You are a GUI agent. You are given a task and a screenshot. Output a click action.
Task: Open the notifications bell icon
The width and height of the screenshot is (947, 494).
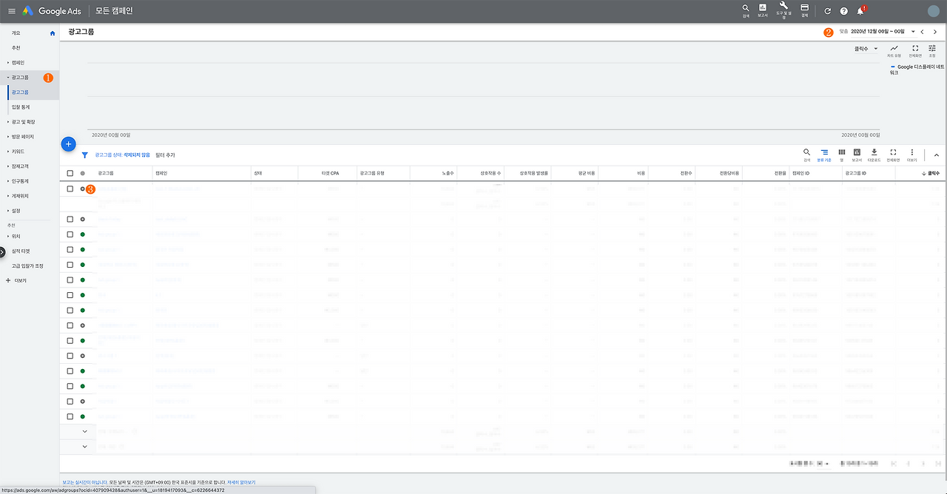pyautogui.click(x=860, y=10)
